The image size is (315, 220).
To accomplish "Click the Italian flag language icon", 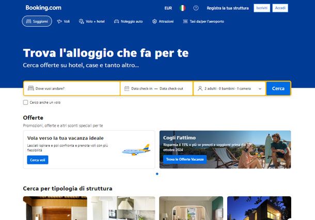I will [x=182, y=8].
